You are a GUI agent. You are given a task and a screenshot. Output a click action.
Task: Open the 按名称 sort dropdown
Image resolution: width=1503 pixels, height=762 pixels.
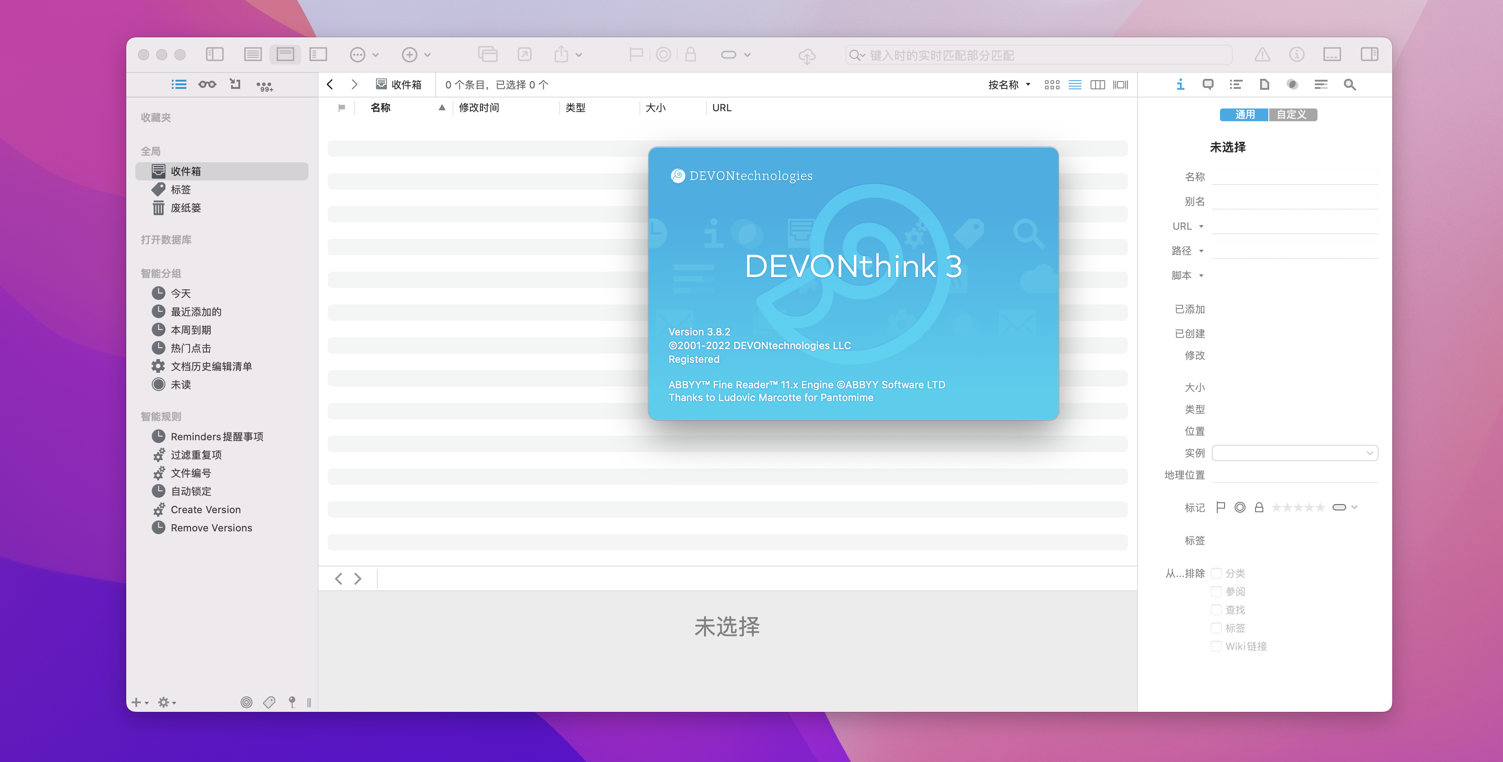(x=1009, y=85)
